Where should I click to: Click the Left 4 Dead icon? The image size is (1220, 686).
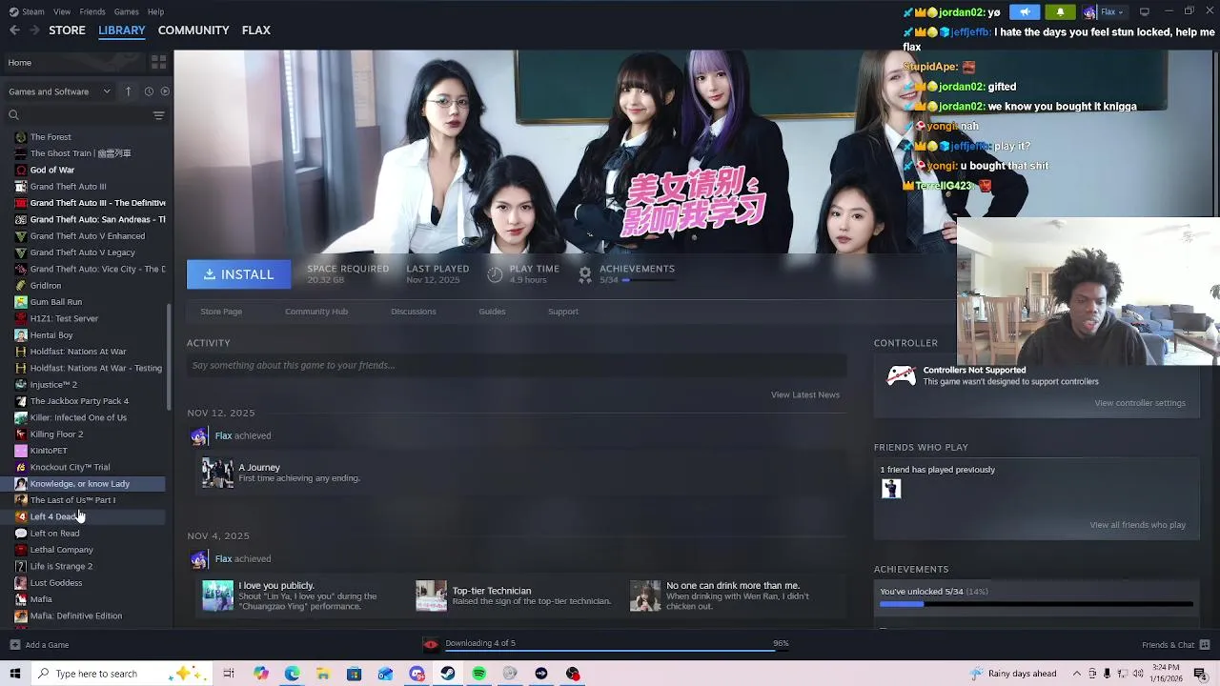pyautogui.click(x=21, y=516)
